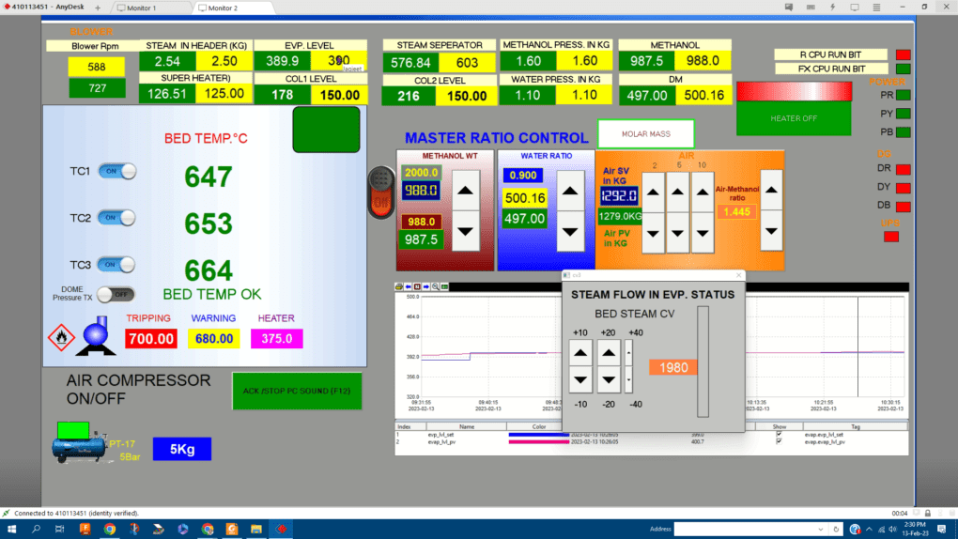Click FX CPU RUN BIT green indicator
Screen dimensions: 958x539
[903, 69]
